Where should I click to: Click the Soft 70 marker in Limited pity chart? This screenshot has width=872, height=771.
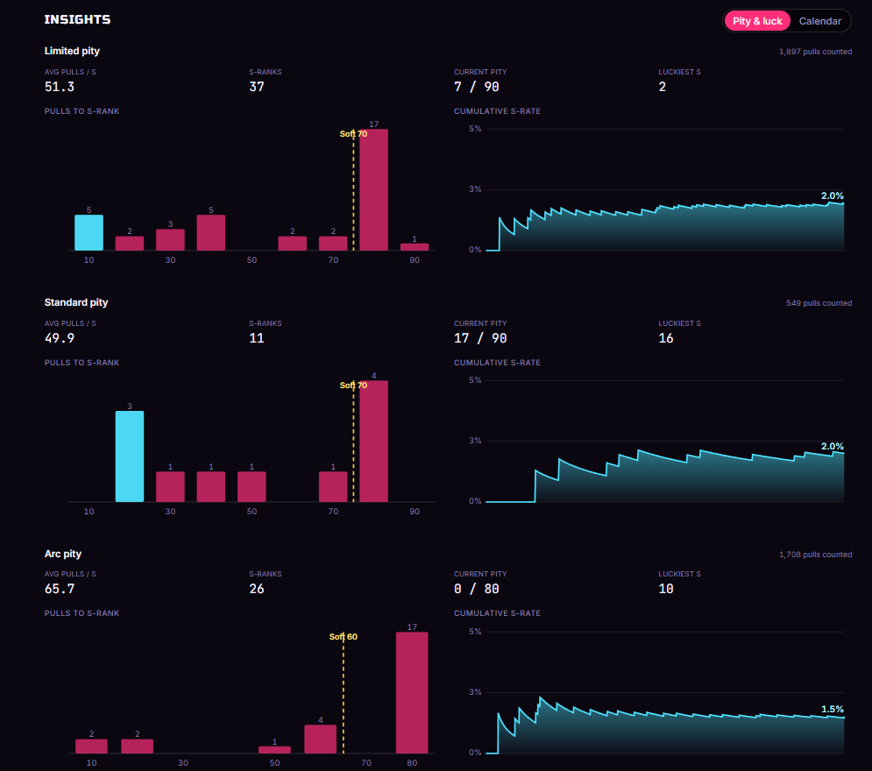353,134
